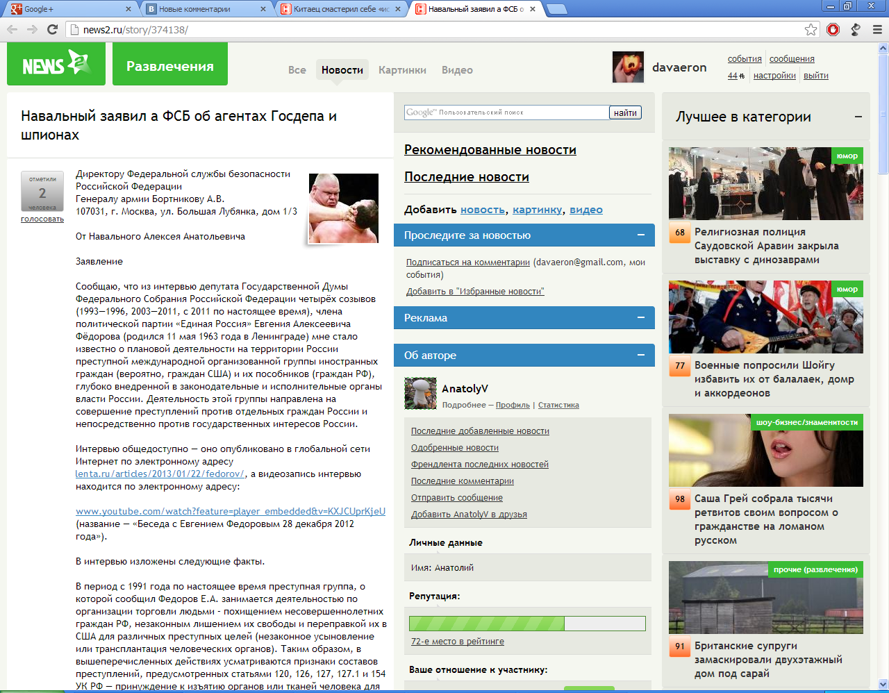Select the Картинки filter tab
The width and height of the screenshot is (889, 693).
point(403,70)
